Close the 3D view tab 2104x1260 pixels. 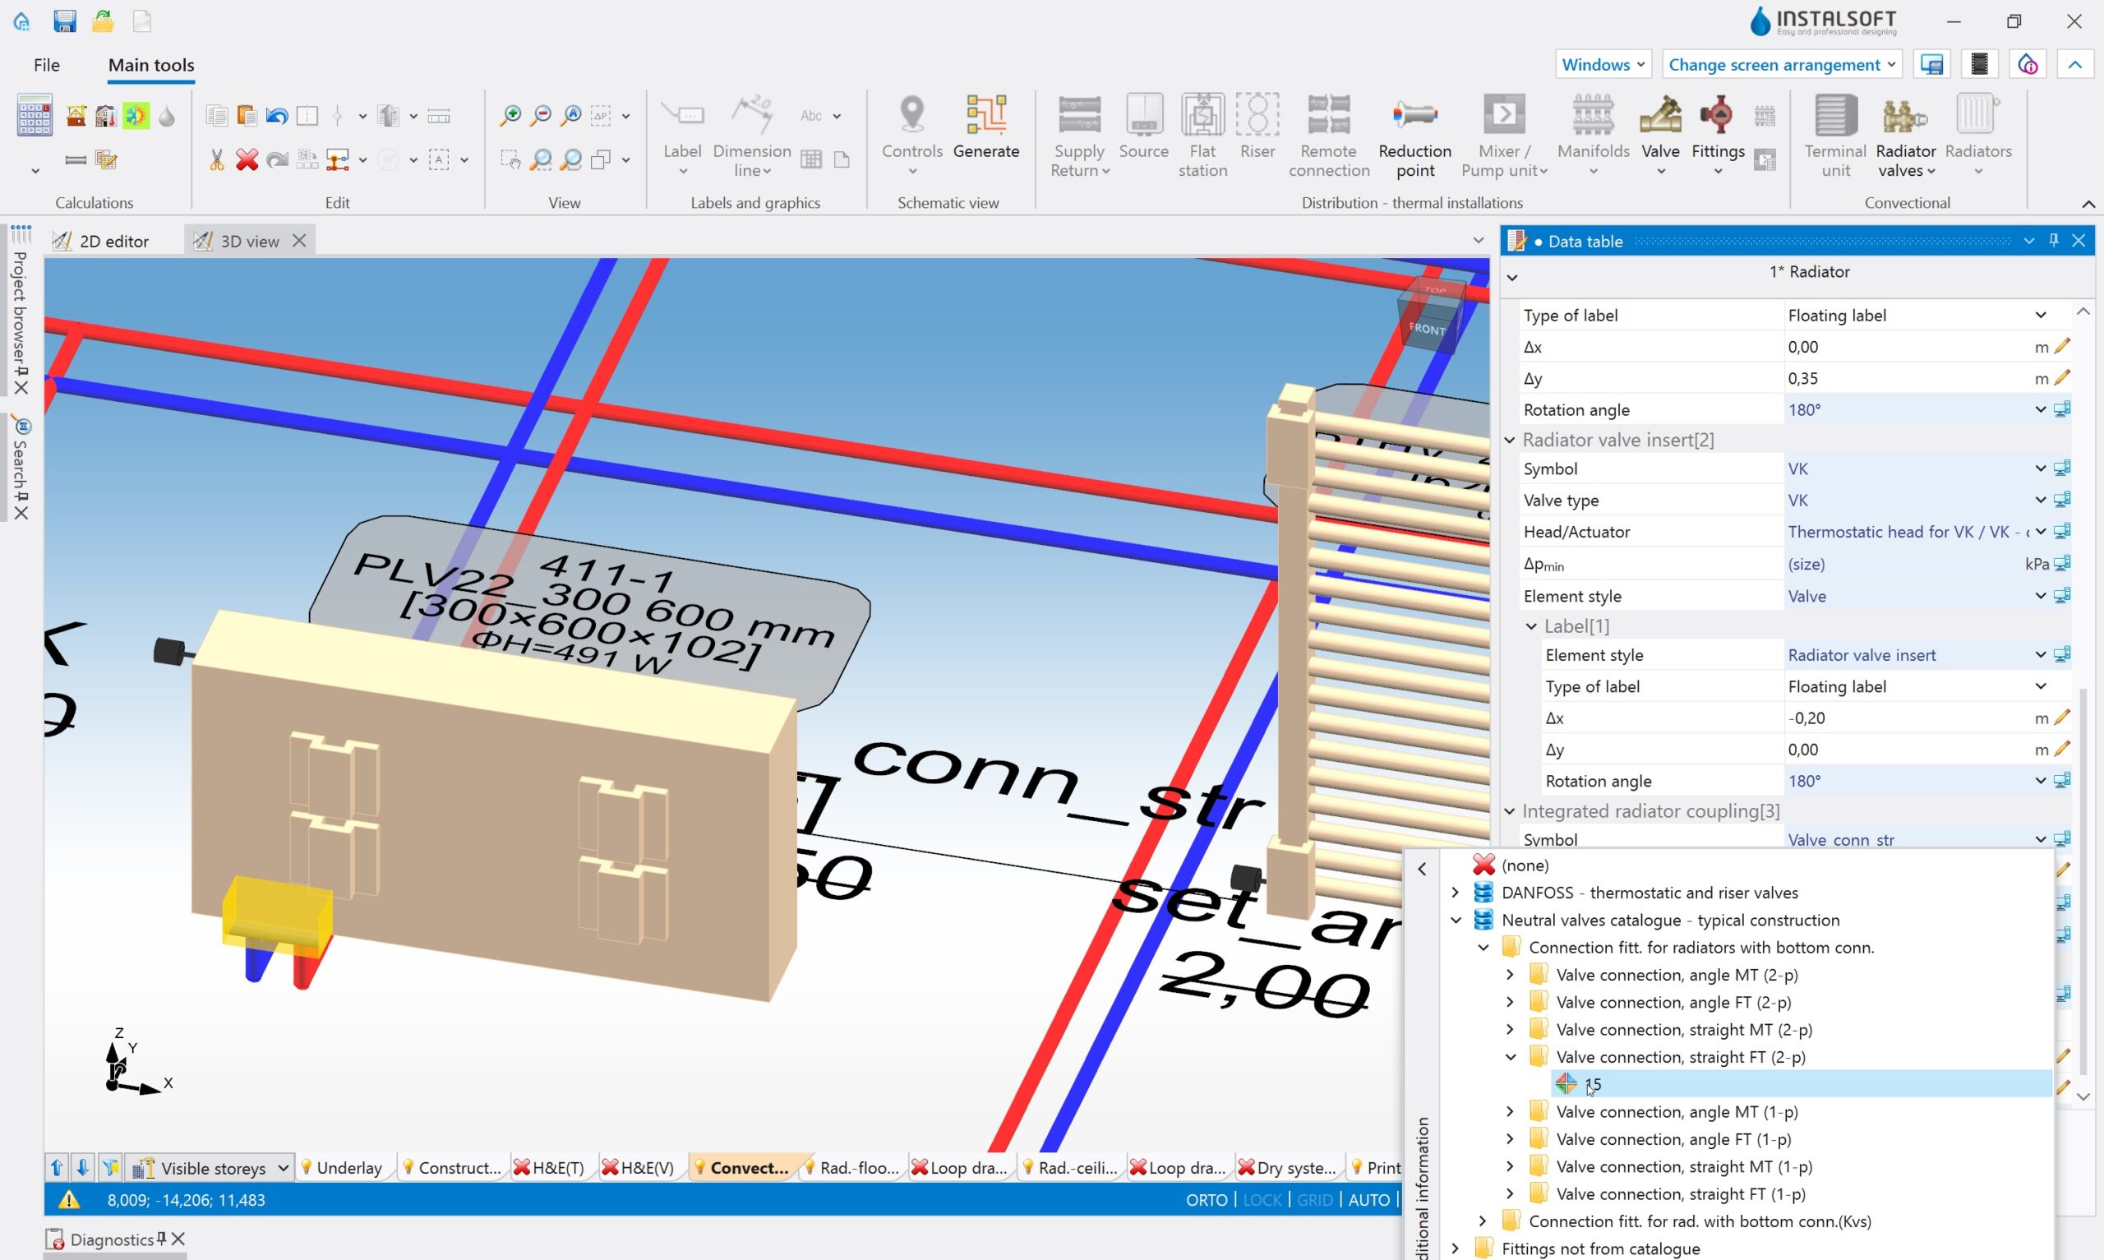299,241
